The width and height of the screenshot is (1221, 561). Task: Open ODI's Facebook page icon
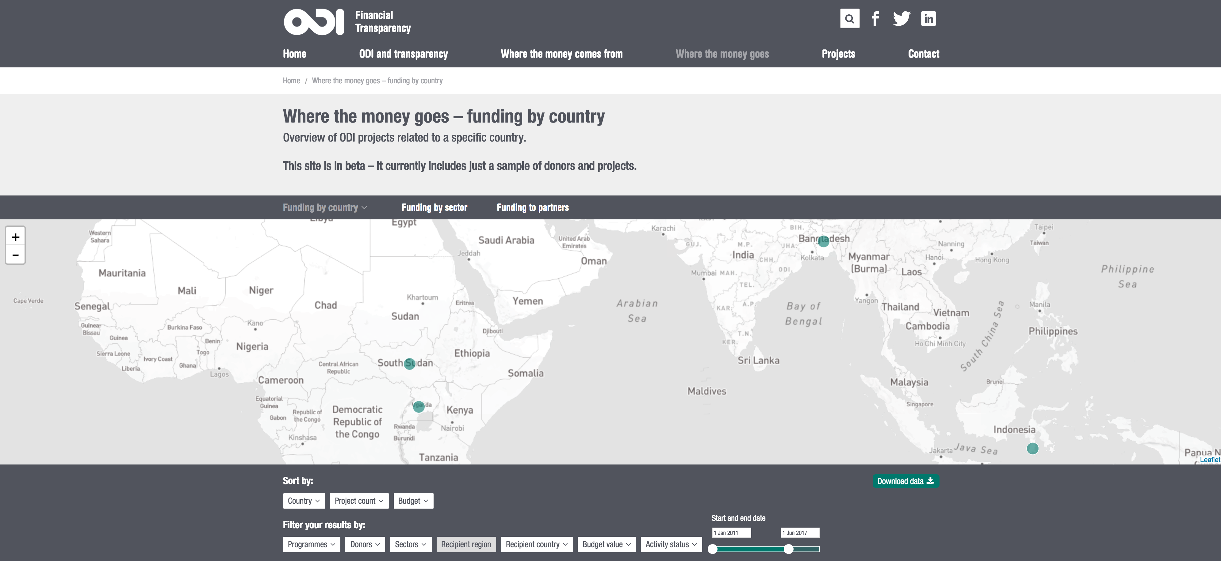875,19
